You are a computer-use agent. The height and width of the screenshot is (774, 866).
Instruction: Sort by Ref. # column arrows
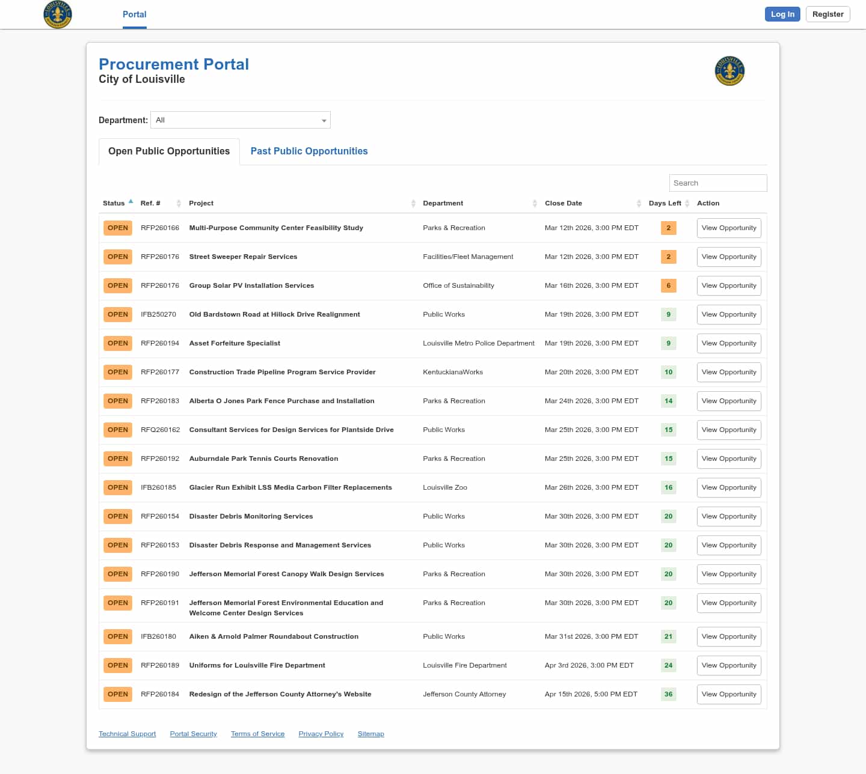click(x=179, y=204)
